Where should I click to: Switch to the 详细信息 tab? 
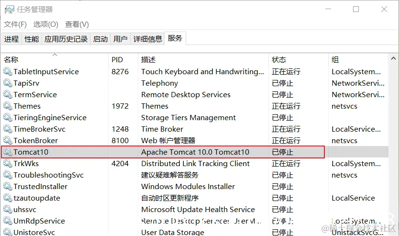[147, 39]
